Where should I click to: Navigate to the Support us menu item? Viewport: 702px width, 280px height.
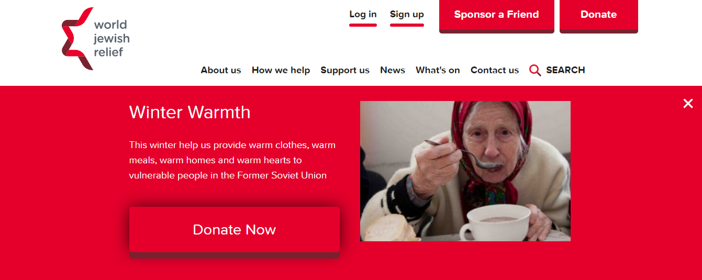pyautogui.click(x=345, y=70)
